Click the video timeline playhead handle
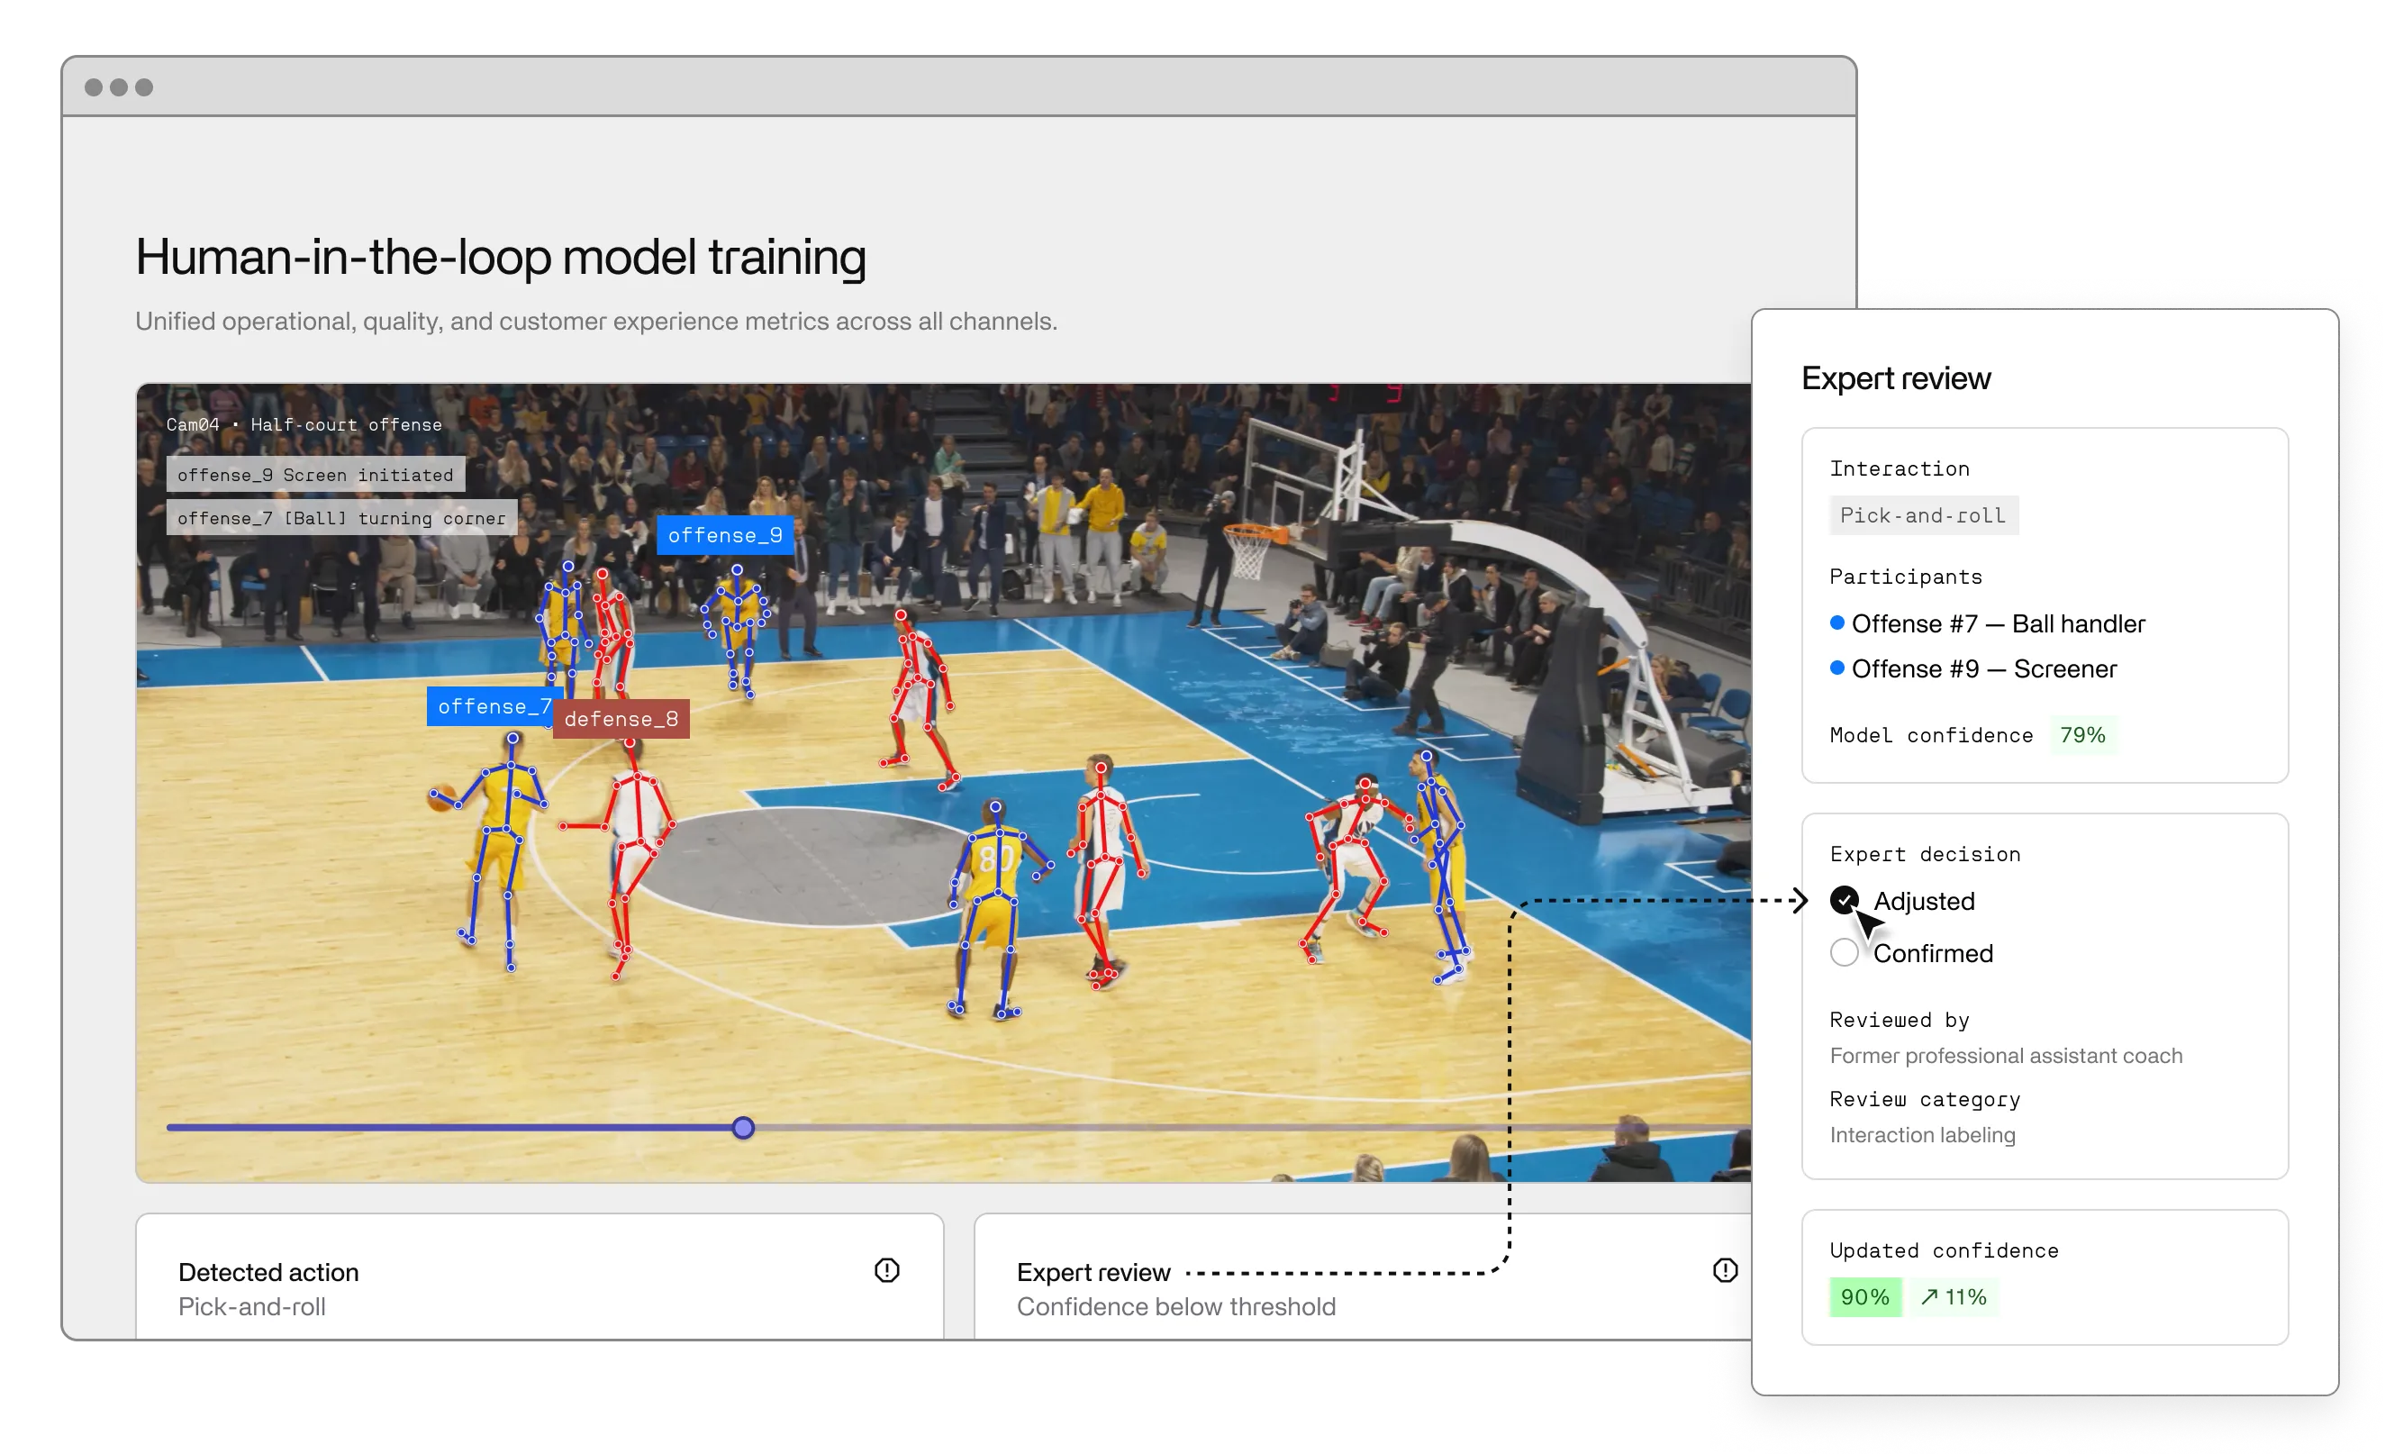 point(743,1127)
